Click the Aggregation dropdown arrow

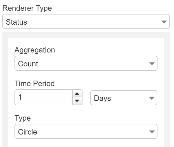point(152,64)
